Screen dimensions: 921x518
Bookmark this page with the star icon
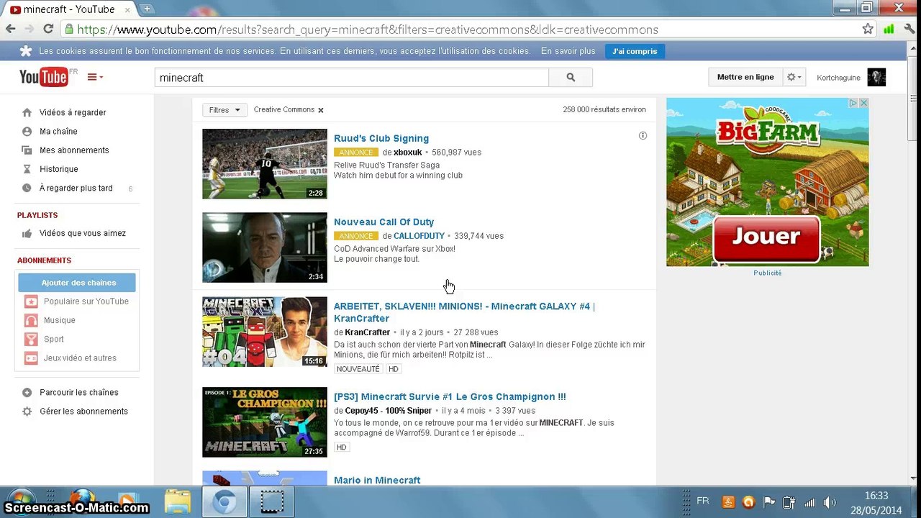pyautogui.click(x=868, y=29)
